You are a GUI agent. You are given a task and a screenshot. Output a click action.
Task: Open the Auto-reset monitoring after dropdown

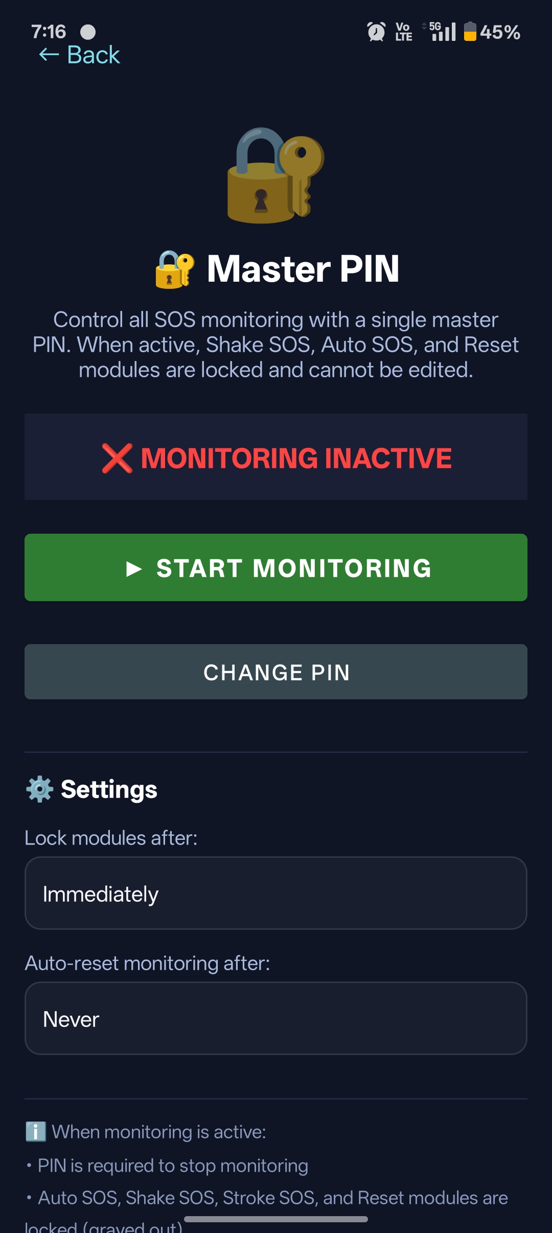click(x=275, y=1018)
